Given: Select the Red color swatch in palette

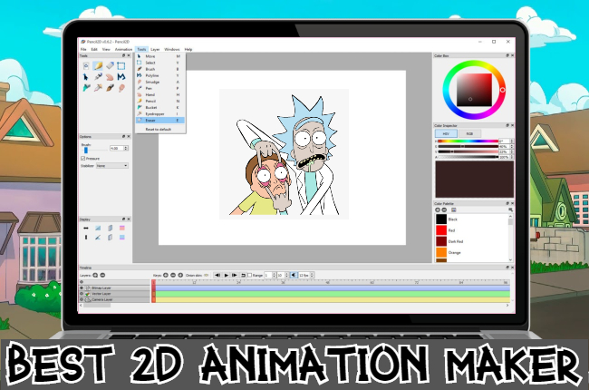Looking at the screenshot, I should point(442,231).
